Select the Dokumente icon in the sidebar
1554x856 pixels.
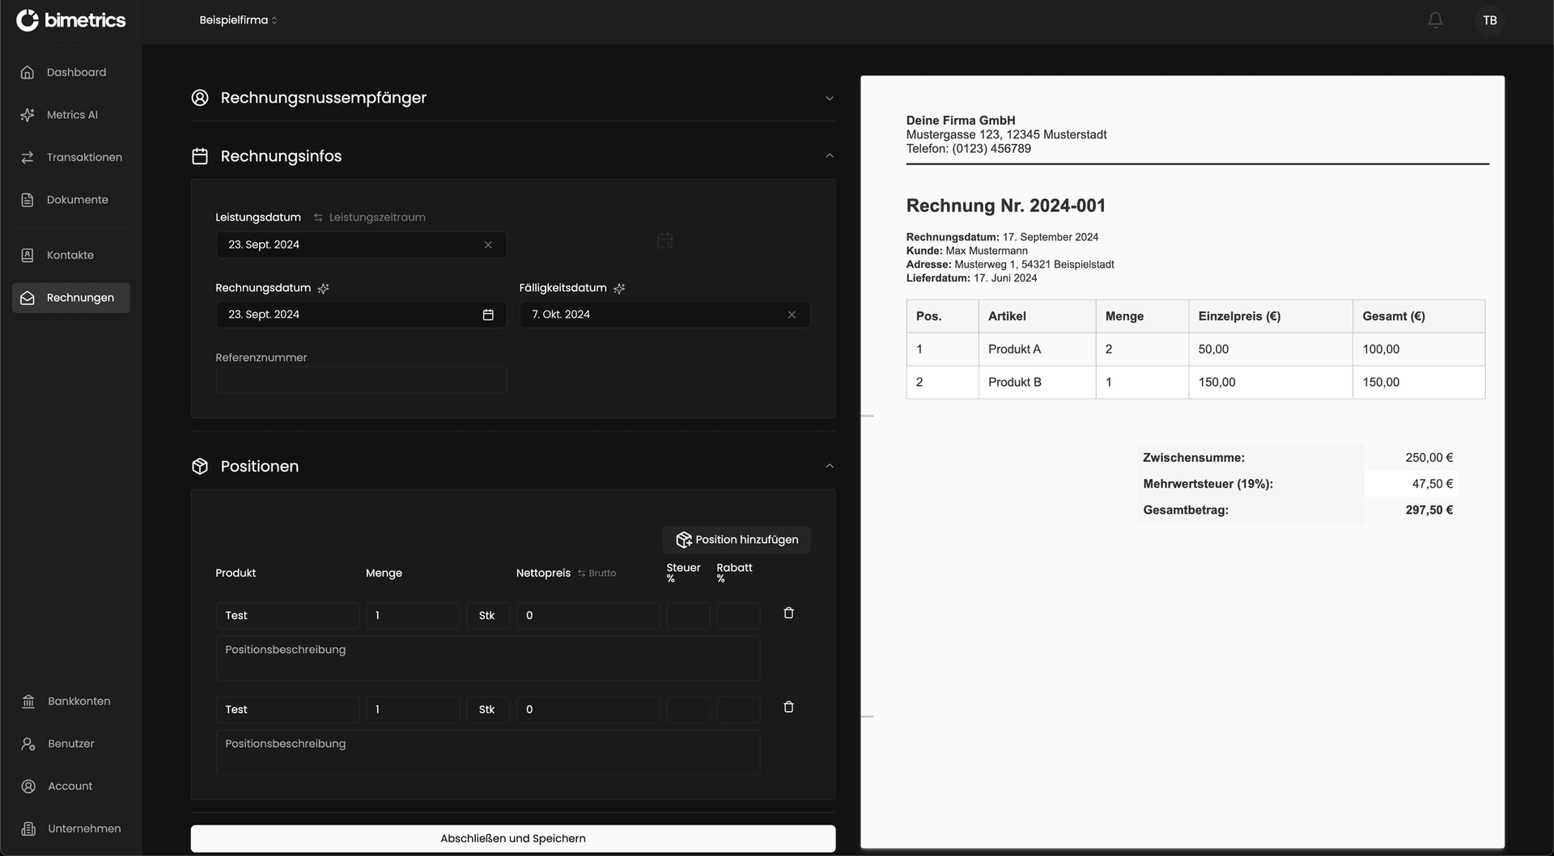tap(28, 199)
